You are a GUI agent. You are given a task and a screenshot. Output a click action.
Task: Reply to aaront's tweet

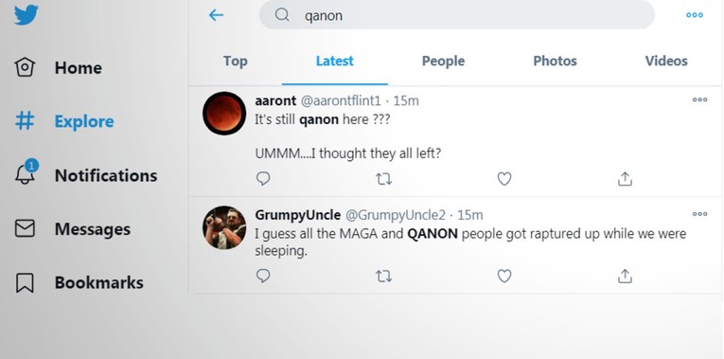coord(263,179)
